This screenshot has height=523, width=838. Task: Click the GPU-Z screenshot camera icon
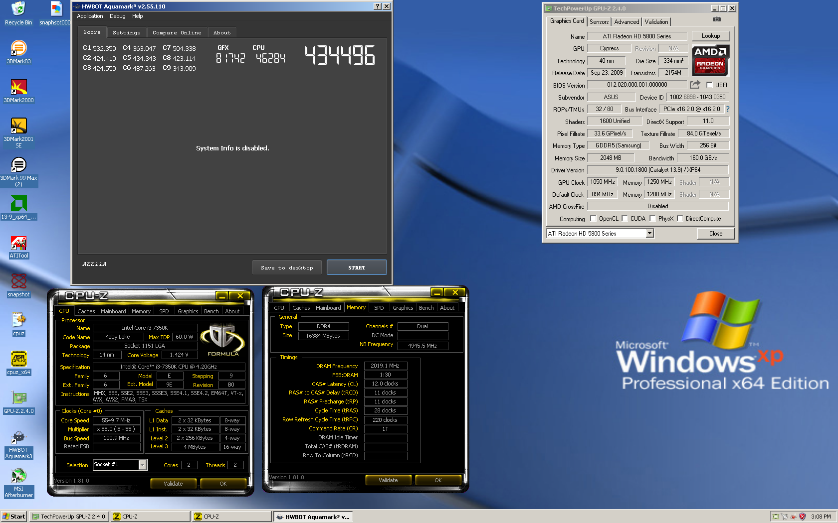pos(717,19)
